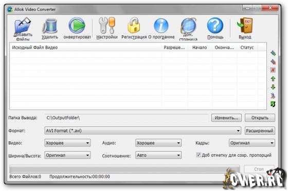
Task: Click the Добавить Файлы toolbar icon
Action: coord(23,29)
